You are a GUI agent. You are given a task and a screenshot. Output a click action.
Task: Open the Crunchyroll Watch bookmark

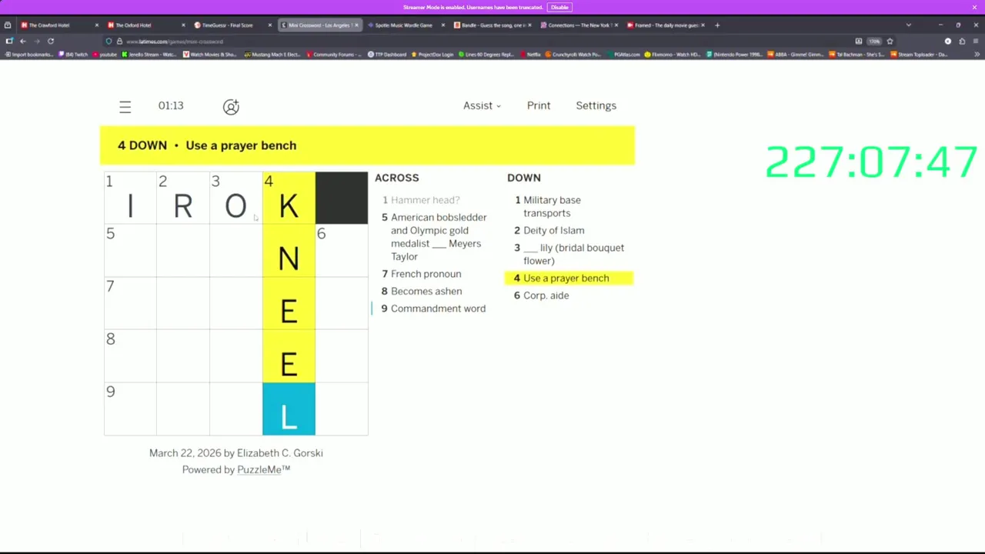click(573, 55)
